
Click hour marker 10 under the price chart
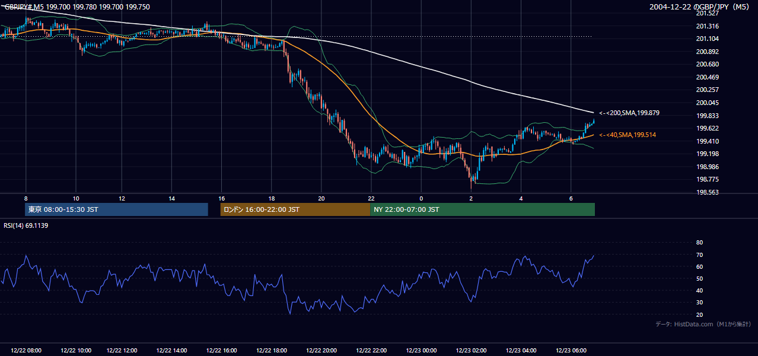click(x=75, y=198)
